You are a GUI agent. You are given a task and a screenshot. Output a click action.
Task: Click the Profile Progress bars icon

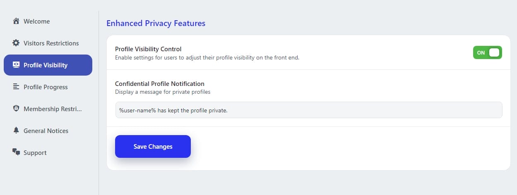click(16, 87)
